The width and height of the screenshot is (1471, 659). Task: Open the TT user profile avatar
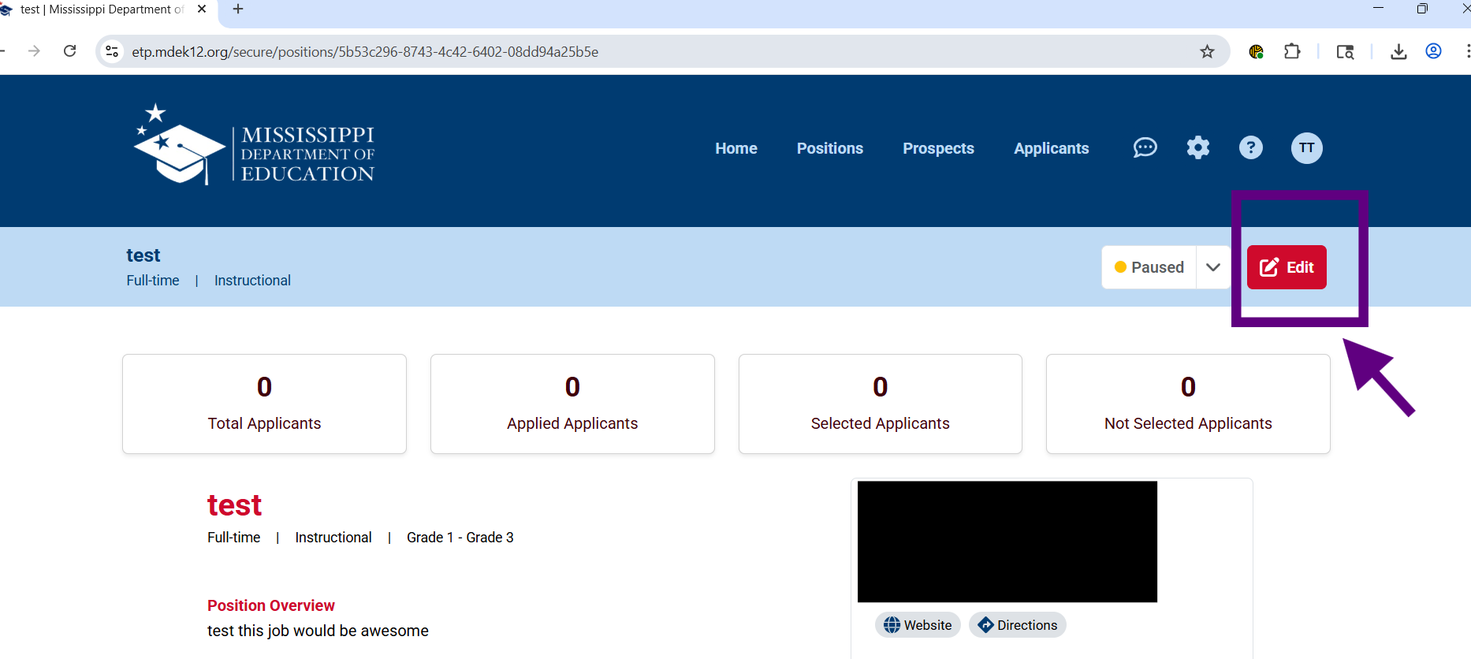point(1307,147)
